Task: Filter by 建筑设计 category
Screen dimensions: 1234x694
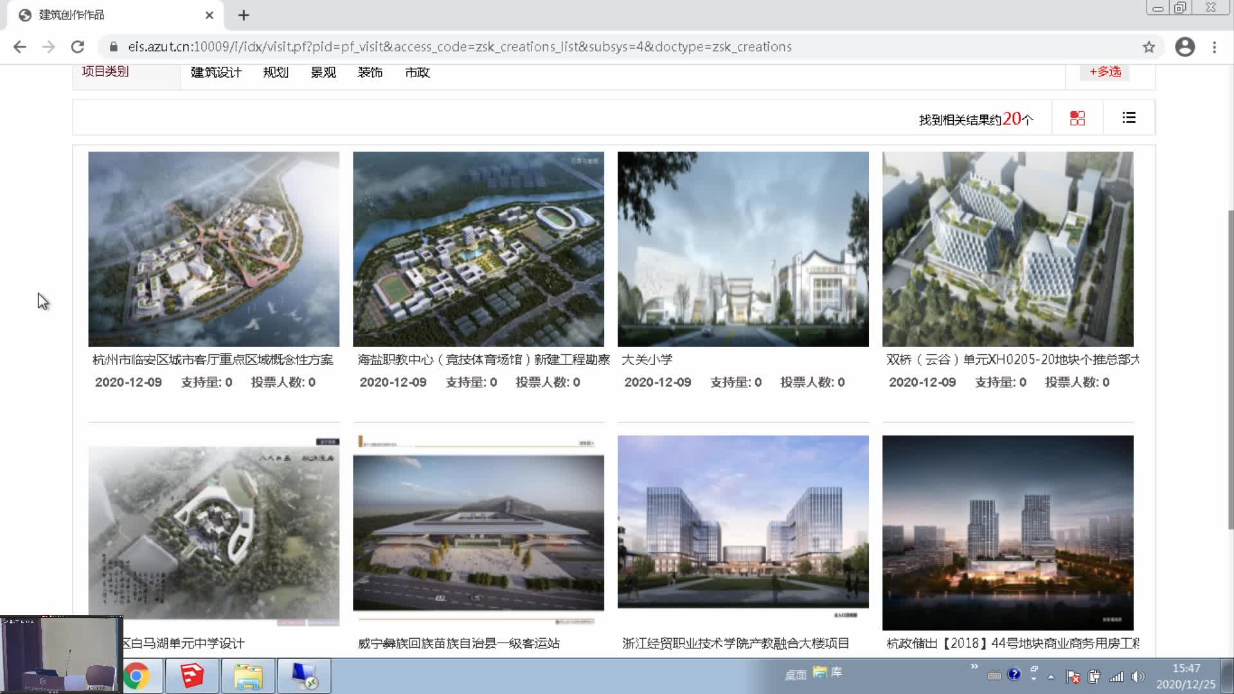Action: (x=216, y=73)
